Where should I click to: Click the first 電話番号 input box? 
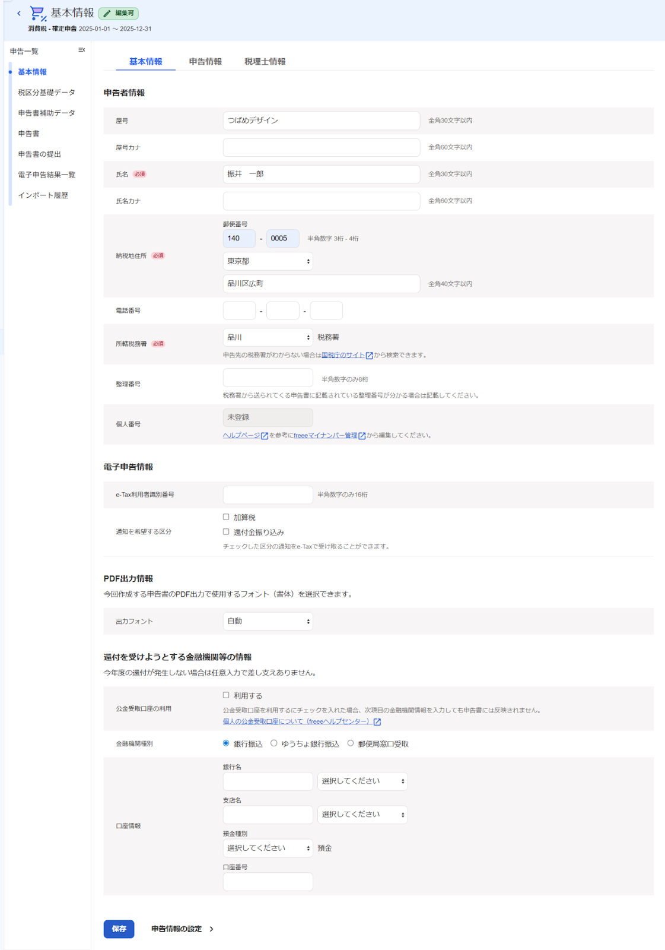click(240, 311)
